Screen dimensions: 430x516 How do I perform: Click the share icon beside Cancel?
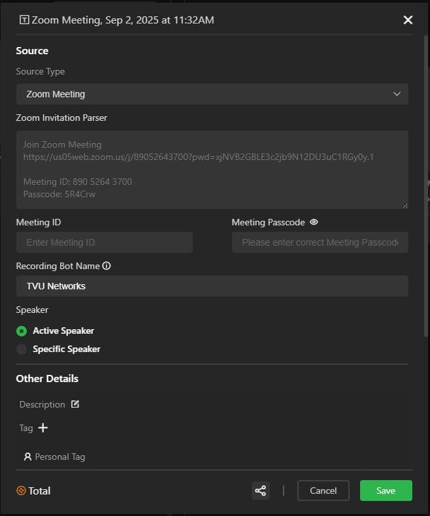click(261, 491)
